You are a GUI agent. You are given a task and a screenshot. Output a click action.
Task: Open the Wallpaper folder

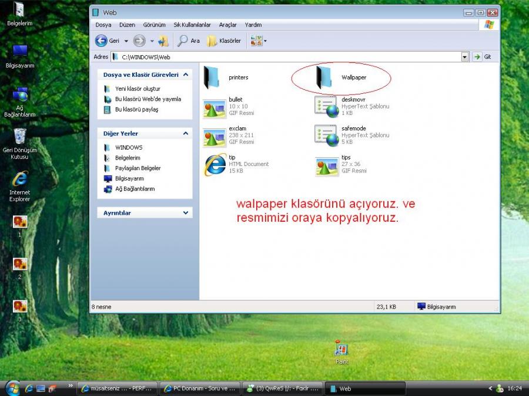(x=325, y=77)
